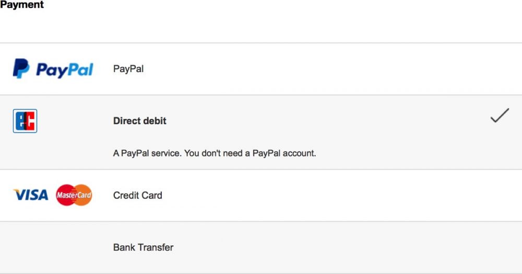Select the EC direct debit card icon
522x274 pixels.
coord(25,121)
